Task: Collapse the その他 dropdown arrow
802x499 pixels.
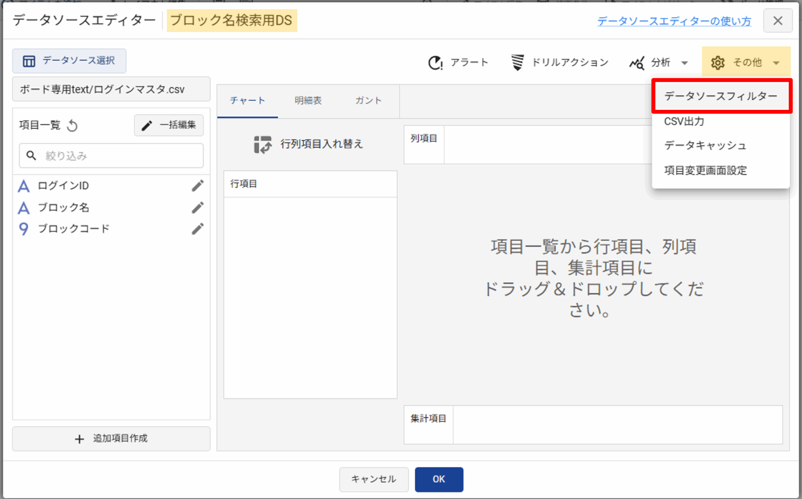Action: click(776, 63)
